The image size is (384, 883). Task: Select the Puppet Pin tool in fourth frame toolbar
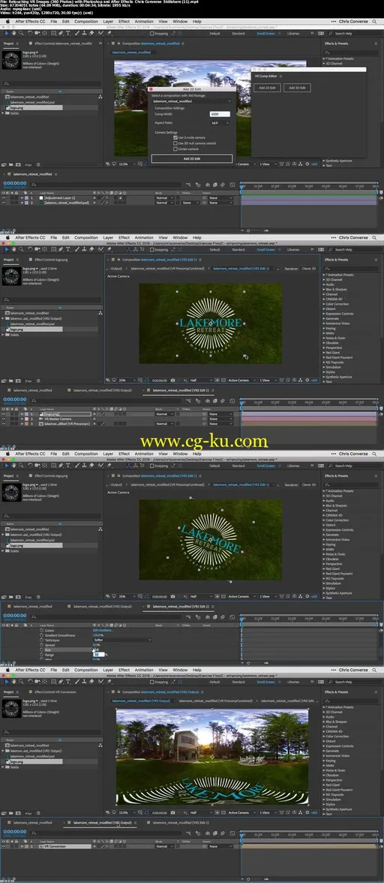[x=108, y=682]
